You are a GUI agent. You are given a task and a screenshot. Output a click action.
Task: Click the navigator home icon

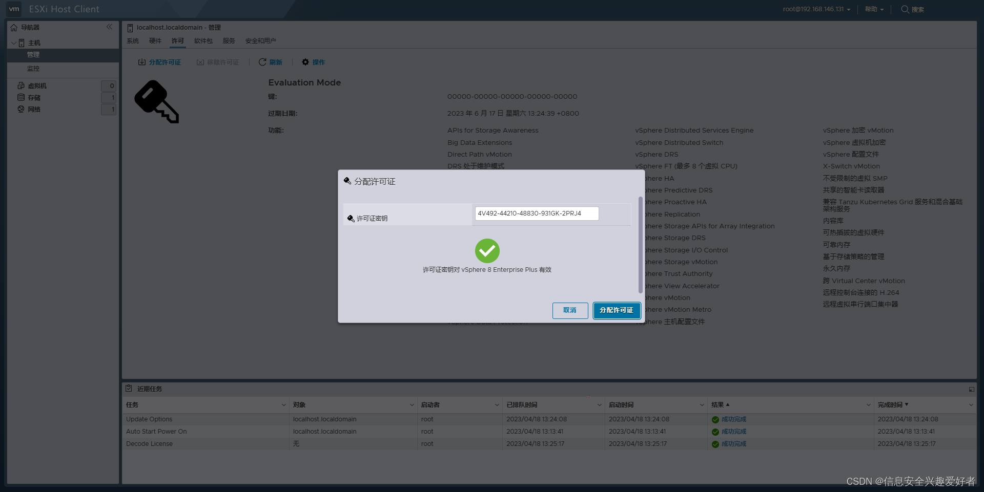(14, 28)
